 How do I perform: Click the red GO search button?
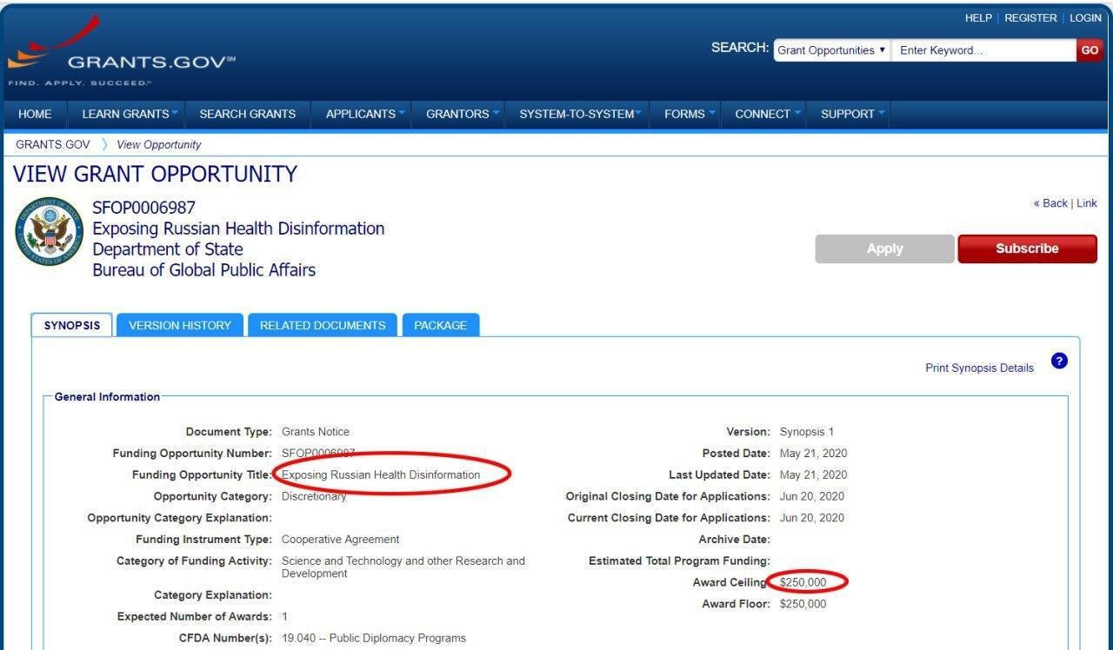pos(1089,50)
